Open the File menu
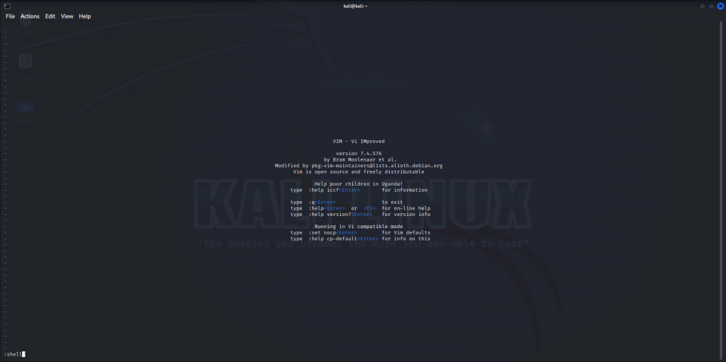Screen dimensions: 726x362 [x=10, y=16]
